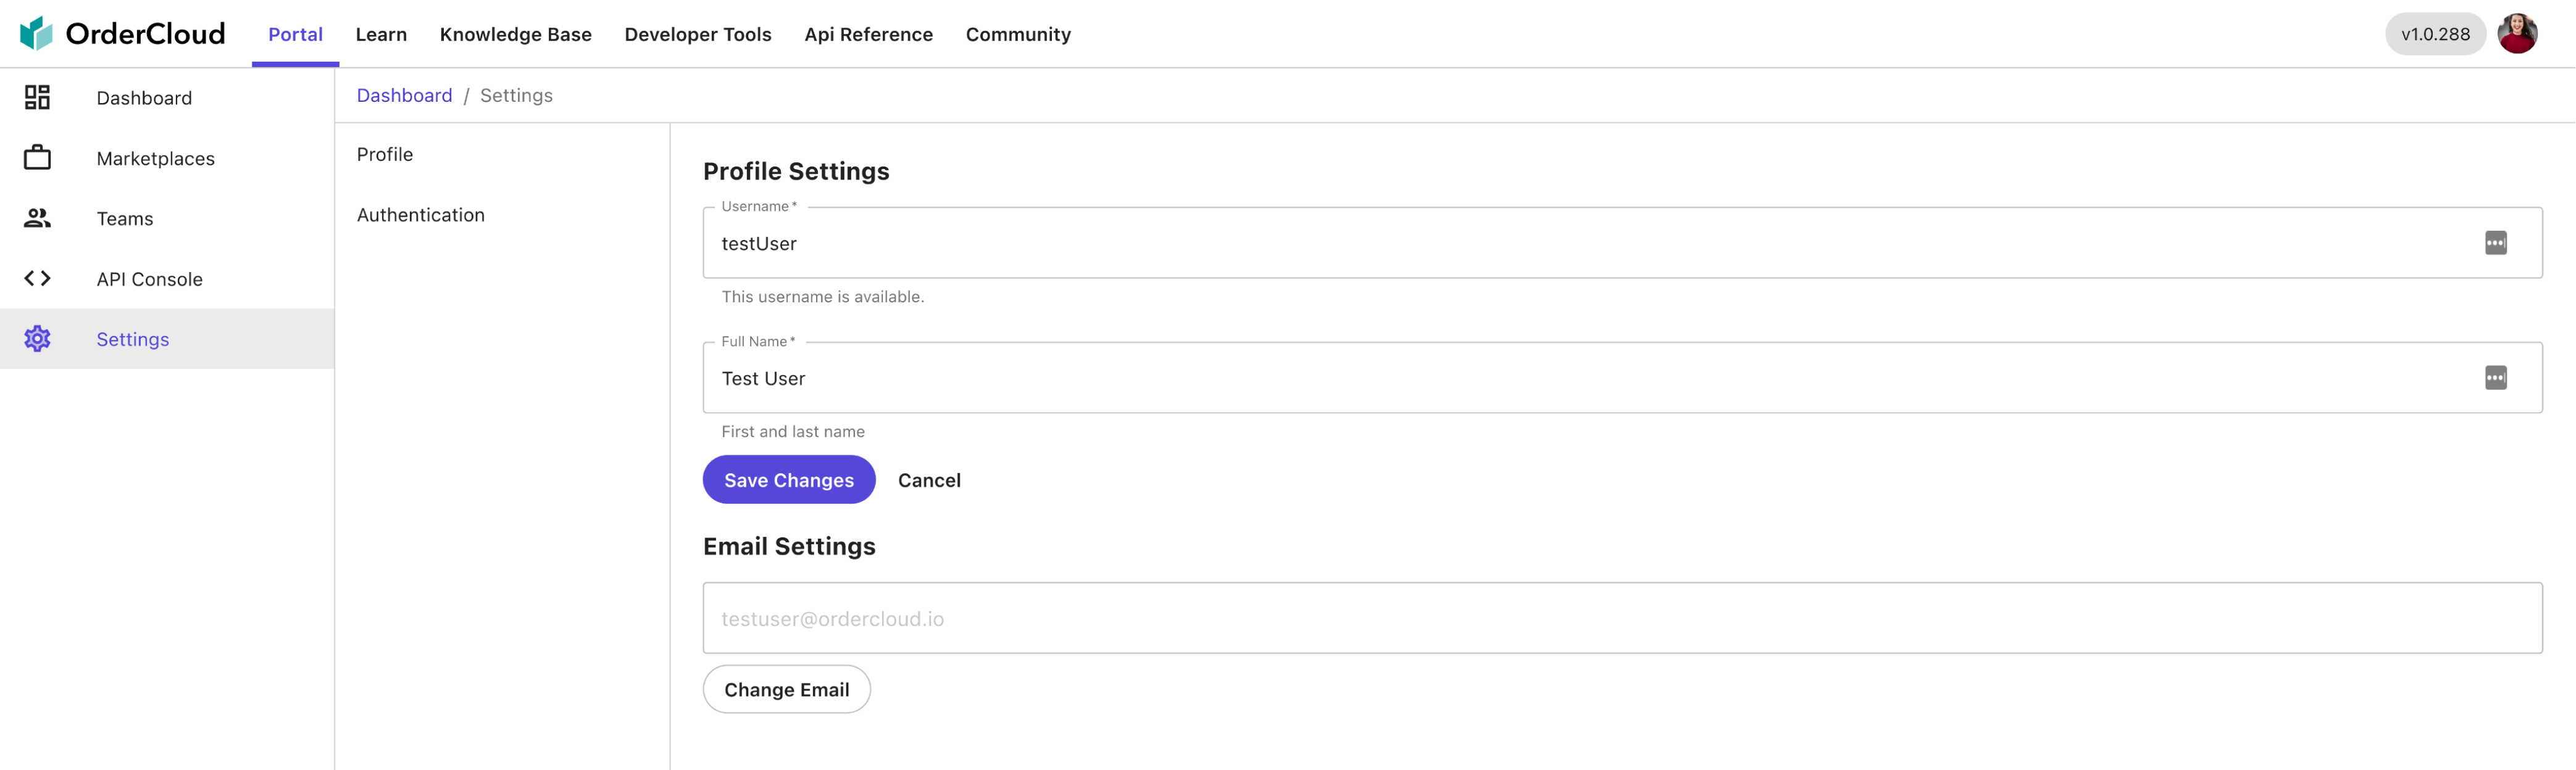Open the Dashboard grid icon in sidebar
This screenshot has height=770, width=2576.
37,97
